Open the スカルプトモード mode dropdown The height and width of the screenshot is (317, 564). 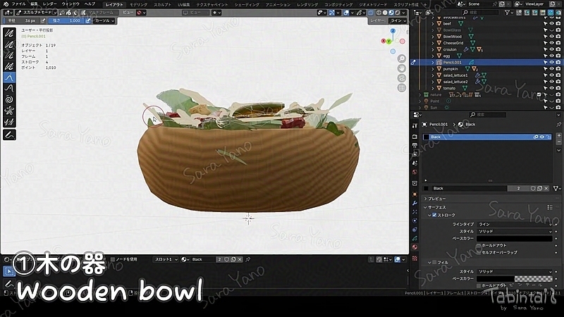coord(36,13)
